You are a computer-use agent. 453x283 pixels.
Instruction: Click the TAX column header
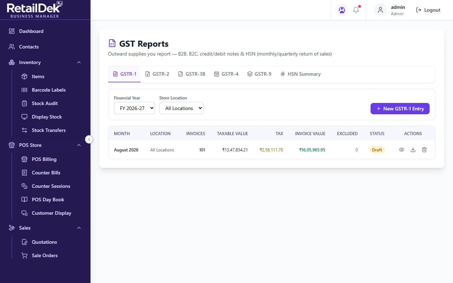[x=279, y=134]
